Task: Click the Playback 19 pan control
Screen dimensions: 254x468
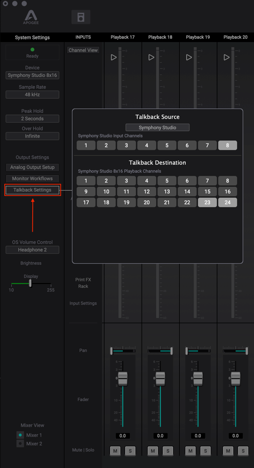Action: point(198,351)
